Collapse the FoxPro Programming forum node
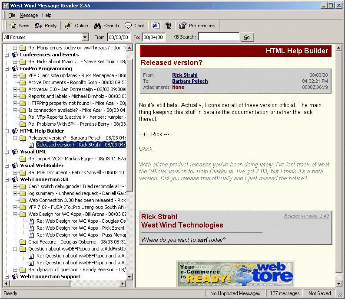 coord(7,68)
